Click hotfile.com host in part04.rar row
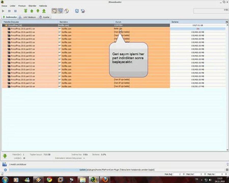Screen dimensions: 229x183 coord(66,39)
